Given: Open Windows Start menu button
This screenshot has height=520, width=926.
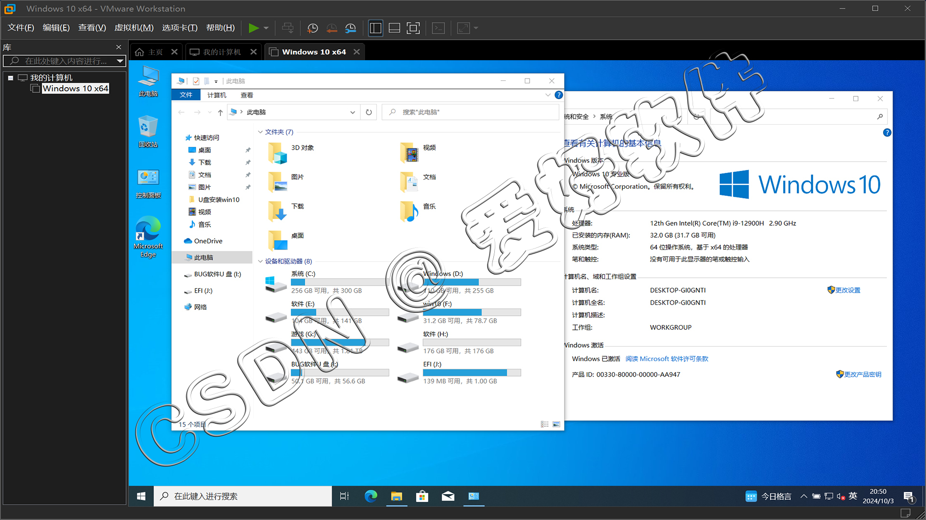Looking at the screenshot, I should tap(141, 496).
